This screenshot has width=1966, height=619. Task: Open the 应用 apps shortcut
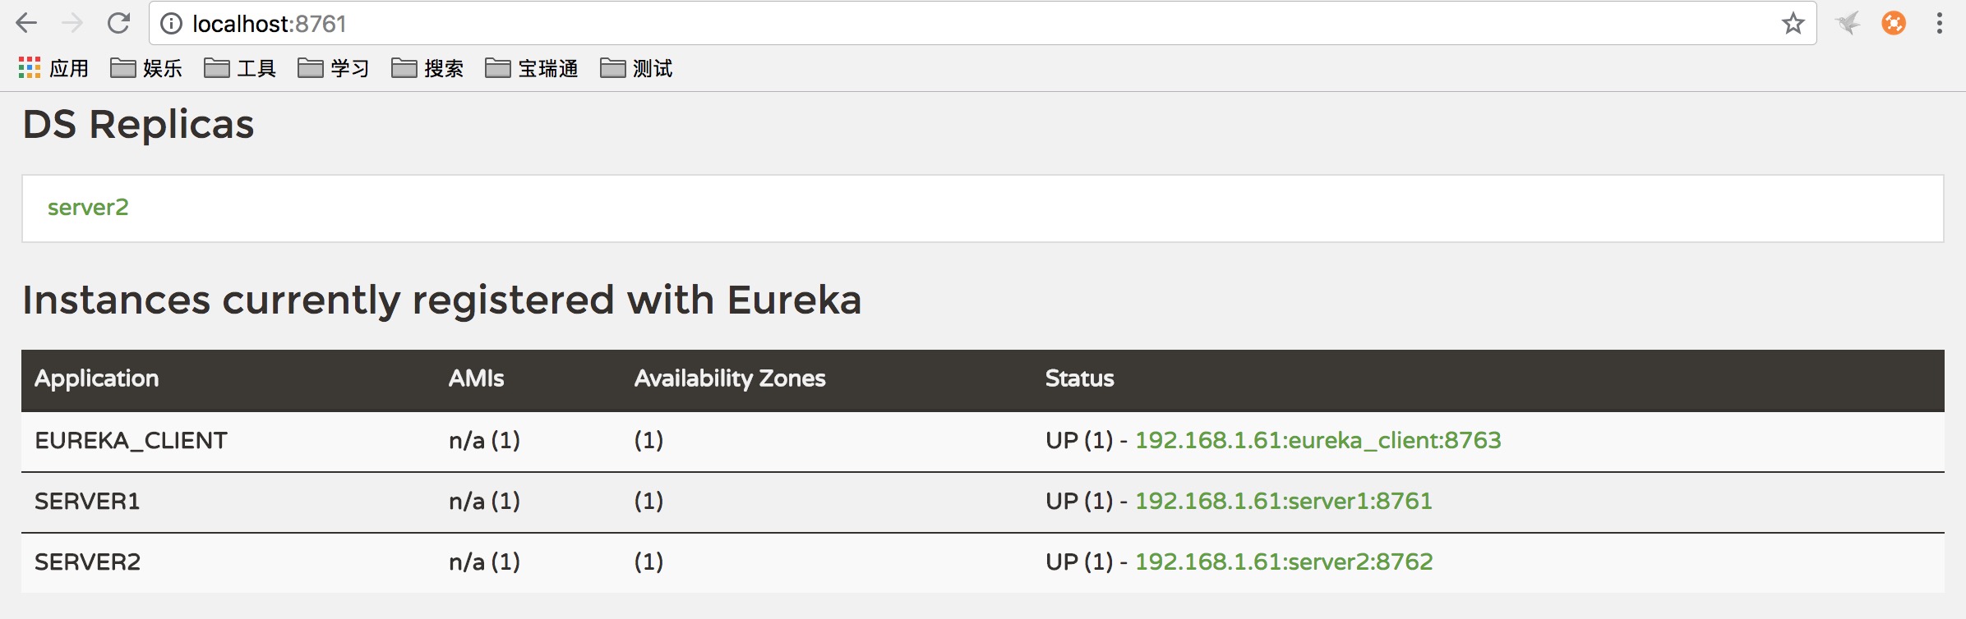(x=53, y=68)
